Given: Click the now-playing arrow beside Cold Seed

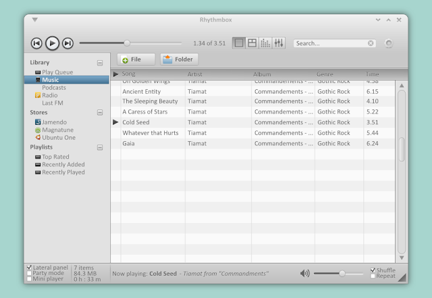Looking at the screenshot, I should [x=115, y=122].
